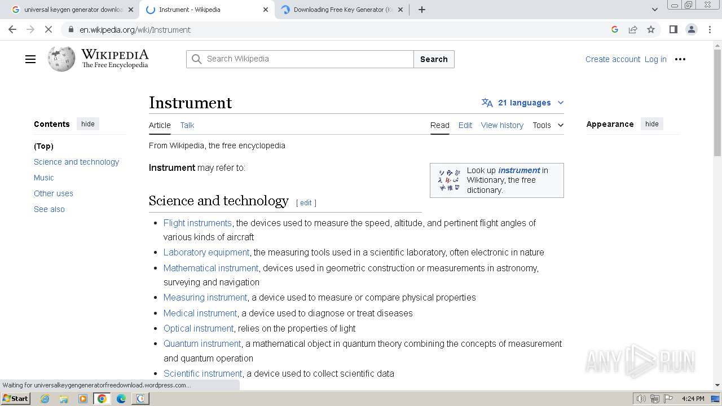
Task: Select the Read tab
Action: point(440,125)
